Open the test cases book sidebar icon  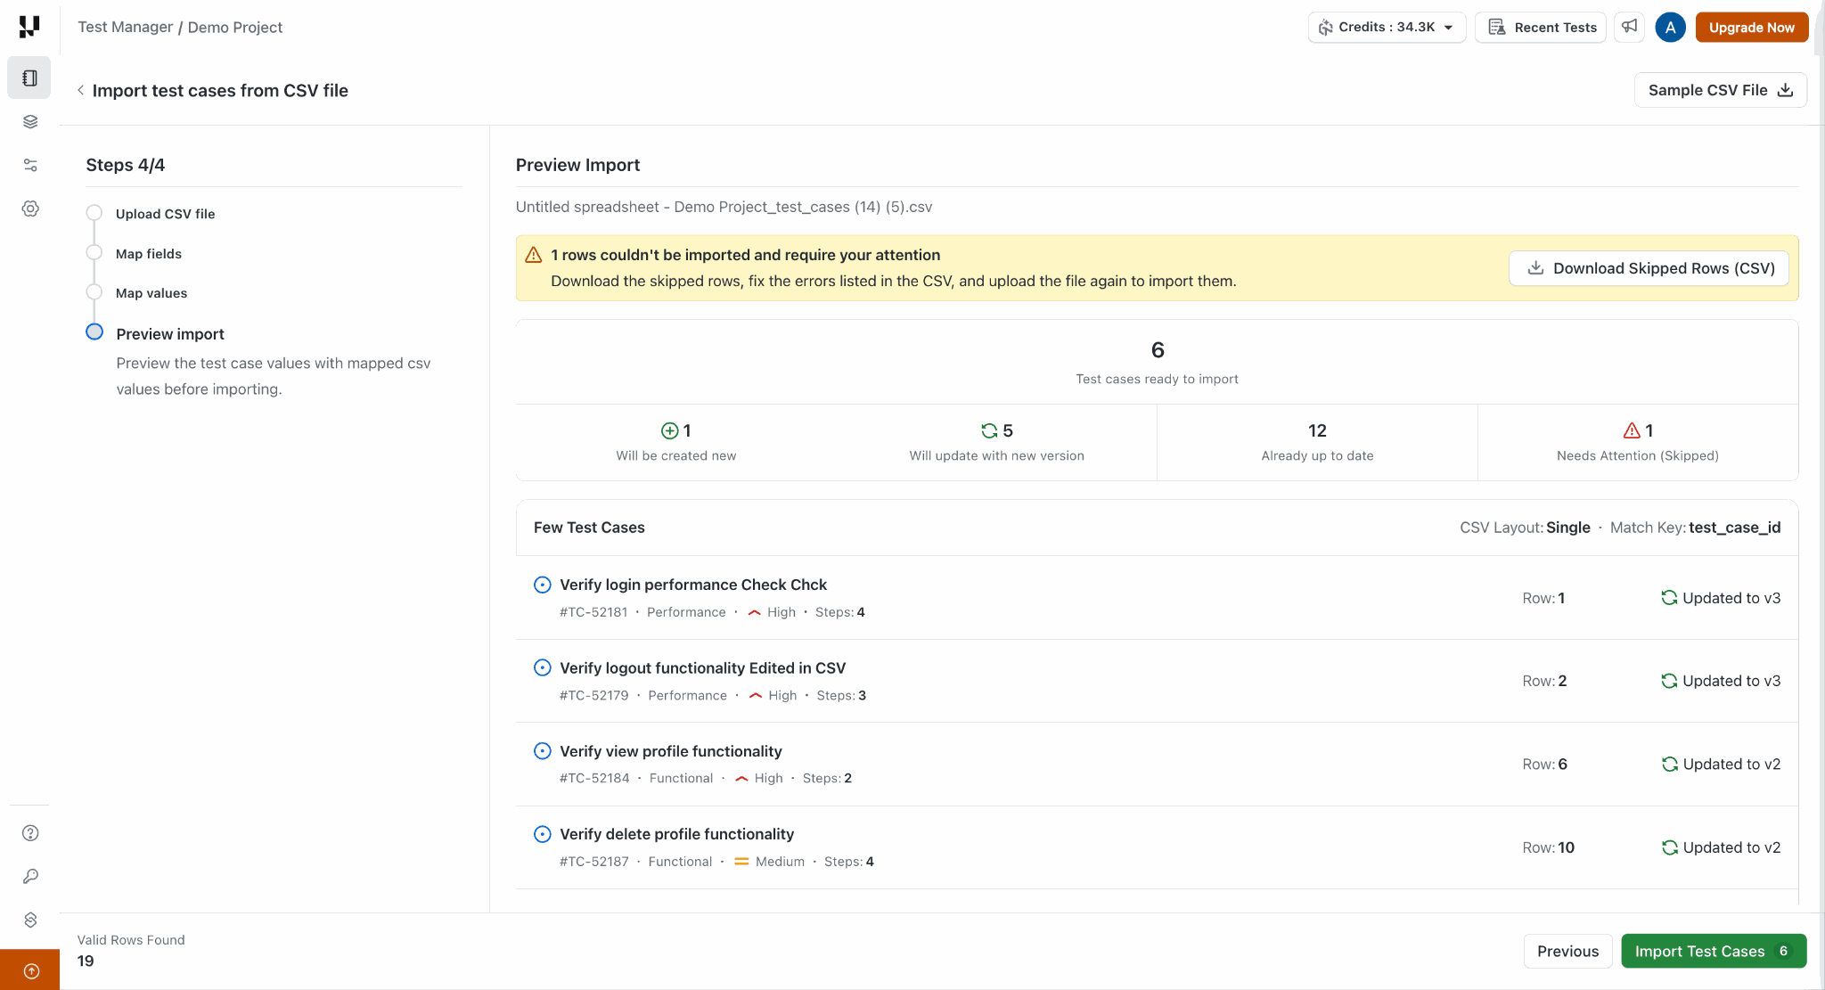pos(29,78)
